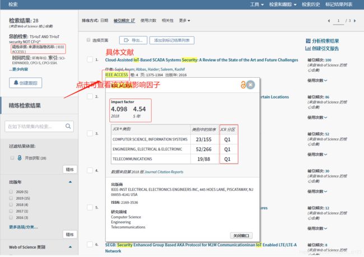
Task: Click 精炼 button under publication years
Action: tap(69, 235)
